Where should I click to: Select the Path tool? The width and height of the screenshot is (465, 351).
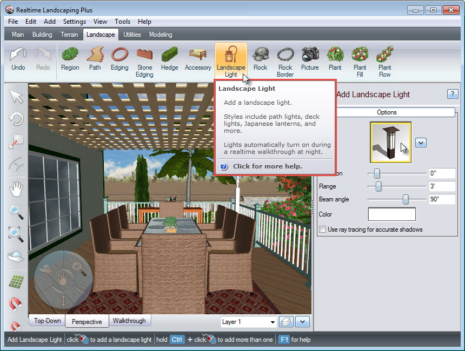95,59
